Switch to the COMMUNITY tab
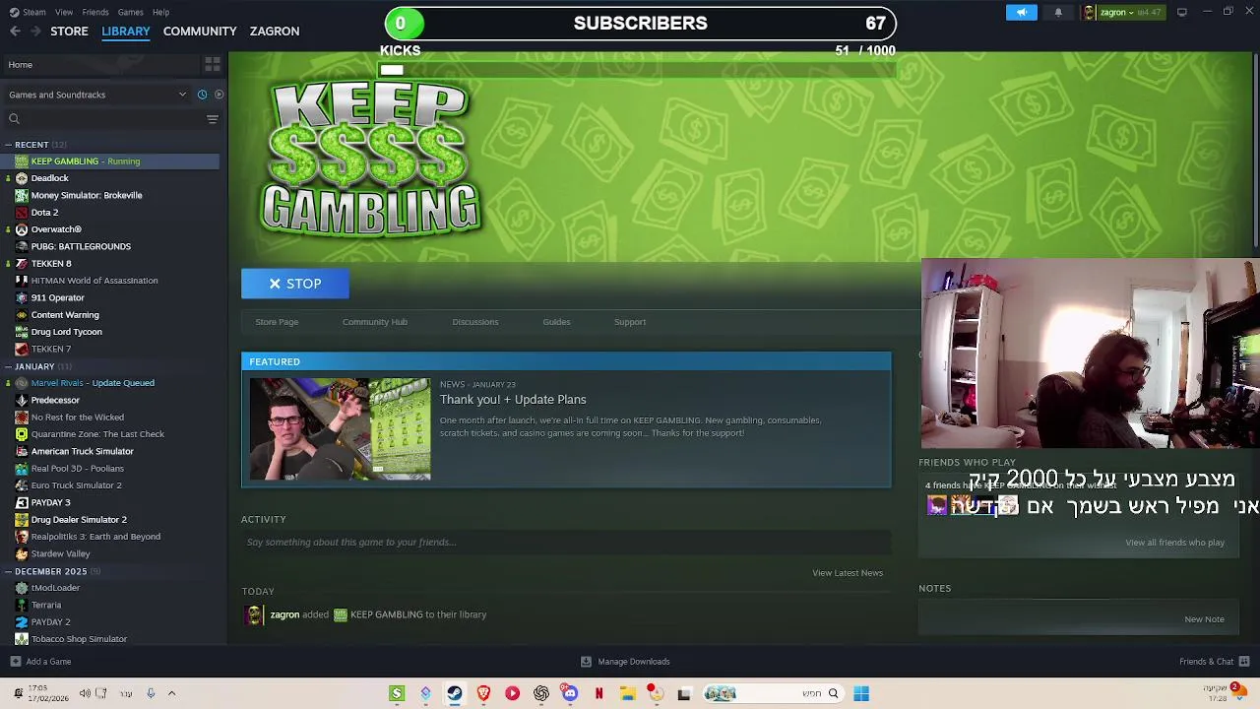This screenshot has width=1260, height=709. [x=200, y=32]
